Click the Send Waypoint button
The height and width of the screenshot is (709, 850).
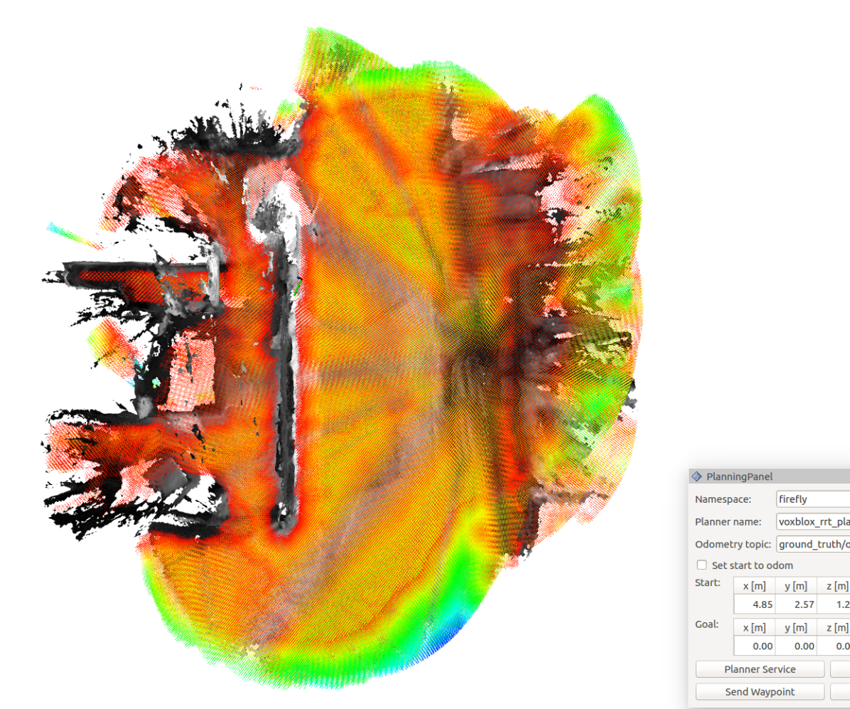pyautogui.click(x=760, y=692)
